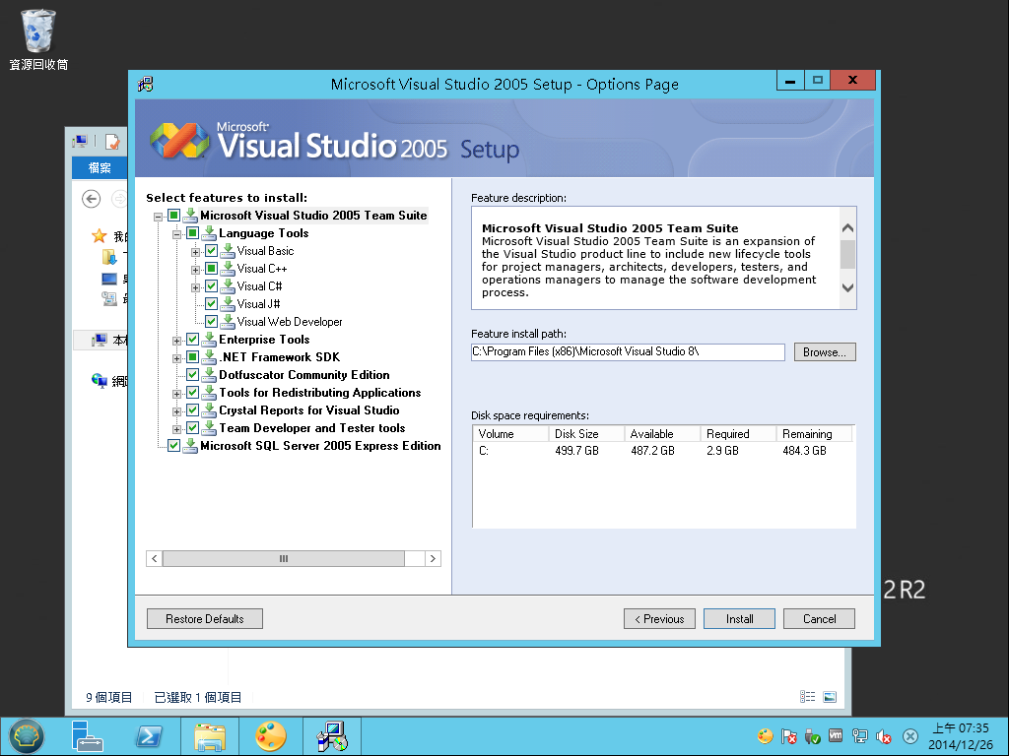This screenshot has width=1009, height=756.
Task: Switch to the Visual Studio setup taskbar icon
Action: (332, 736)
